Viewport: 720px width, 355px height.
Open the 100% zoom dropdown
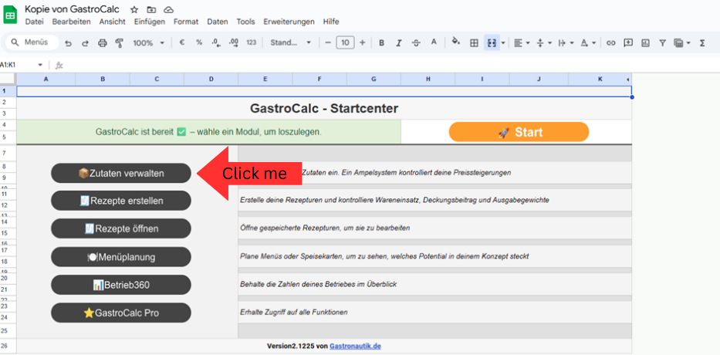coord(148,42)
